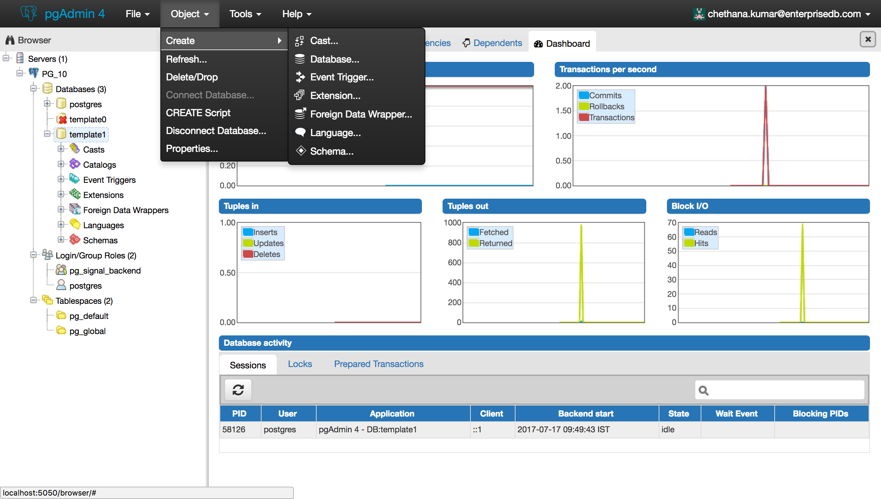Click the pgAdmin elephant logo
Image resolution: width=881 pixels, height=499 pixels.
pos(29,13)
